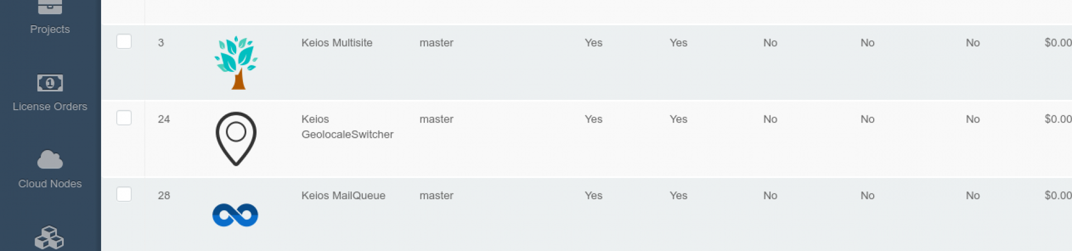
Task: Click the License Orders money icon
Action: (50, 83)
